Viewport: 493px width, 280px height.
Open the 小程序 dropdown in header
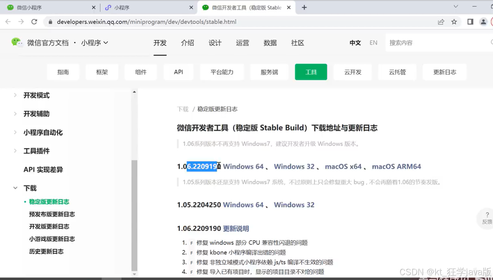click(x=95, y=43)
